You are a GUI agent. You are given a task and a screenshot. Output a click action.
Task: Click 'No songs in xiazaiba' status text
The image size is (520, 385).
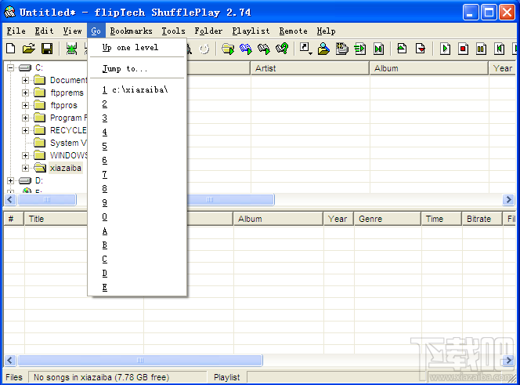click(x=101, y=377)
